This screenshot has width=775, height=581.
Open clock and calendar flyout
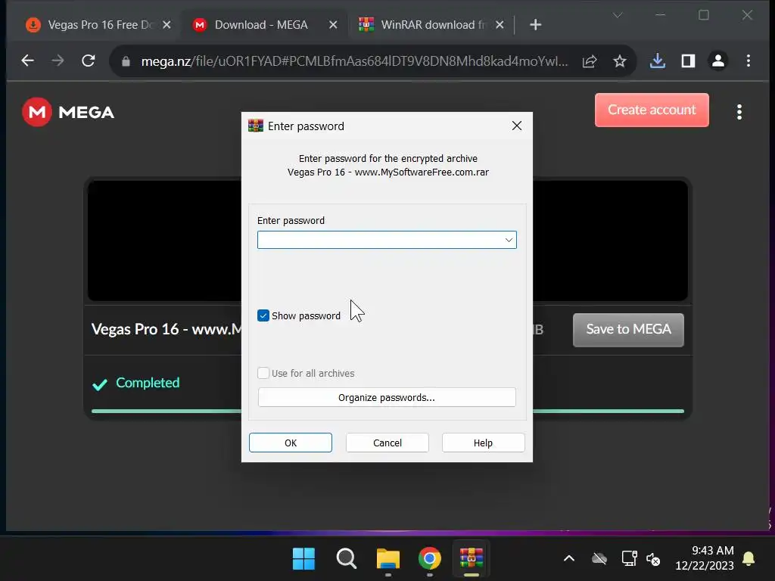tap(705, 558)
